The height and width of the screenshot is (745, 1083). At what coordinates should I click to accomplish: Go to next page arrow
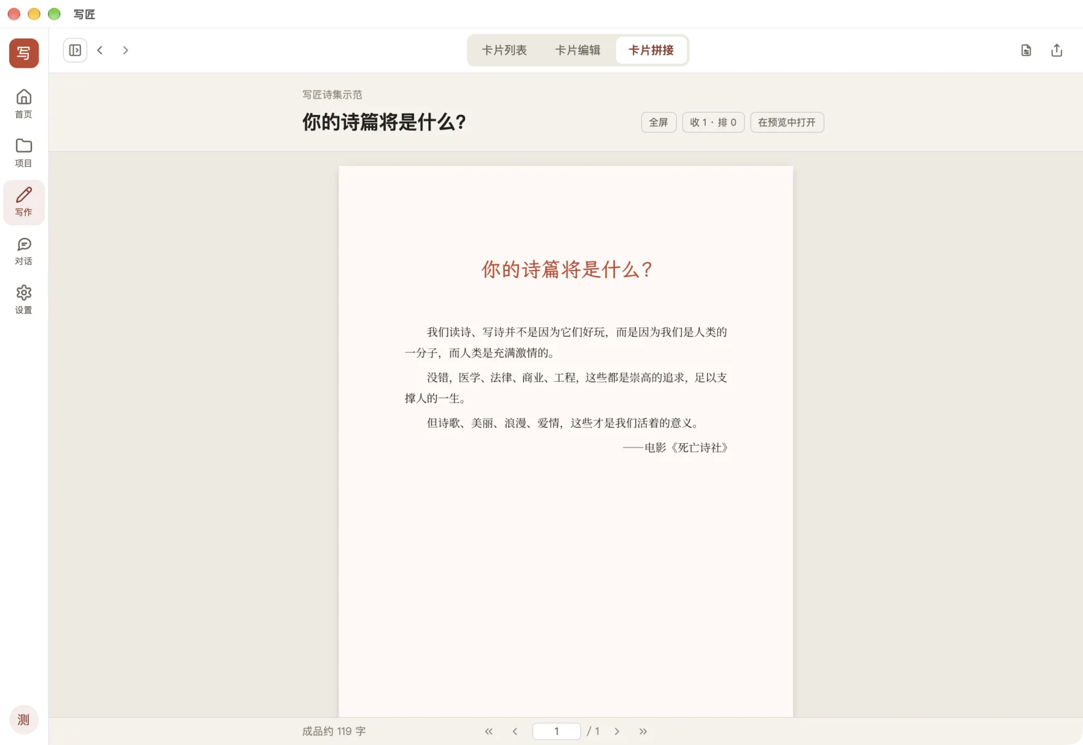(617, 731)
